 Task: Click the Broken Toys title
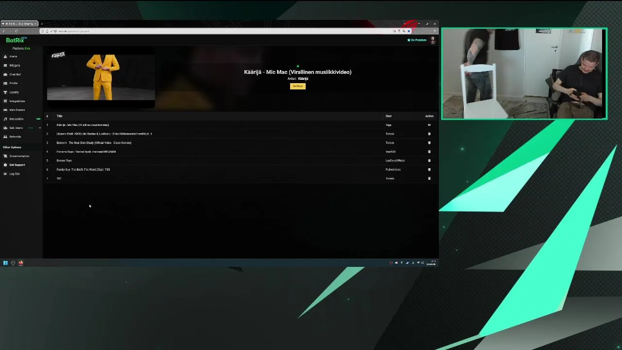(x=64, y=160)
